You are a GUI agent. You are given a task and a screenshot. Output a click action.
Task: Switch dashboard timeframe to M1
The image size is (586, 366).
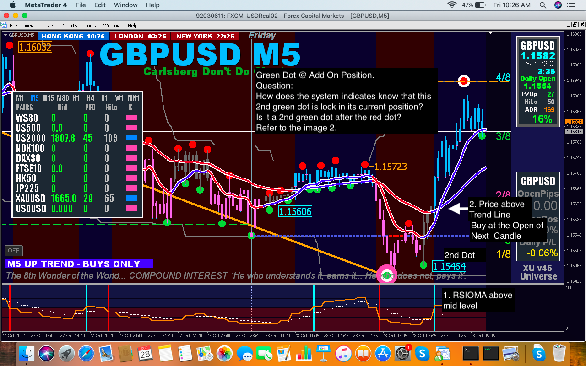tap(20, 98)
